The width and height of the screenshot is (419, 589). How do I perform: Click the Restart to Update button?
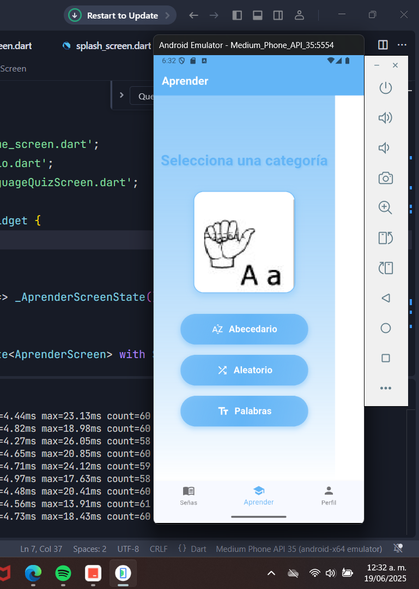120,15
